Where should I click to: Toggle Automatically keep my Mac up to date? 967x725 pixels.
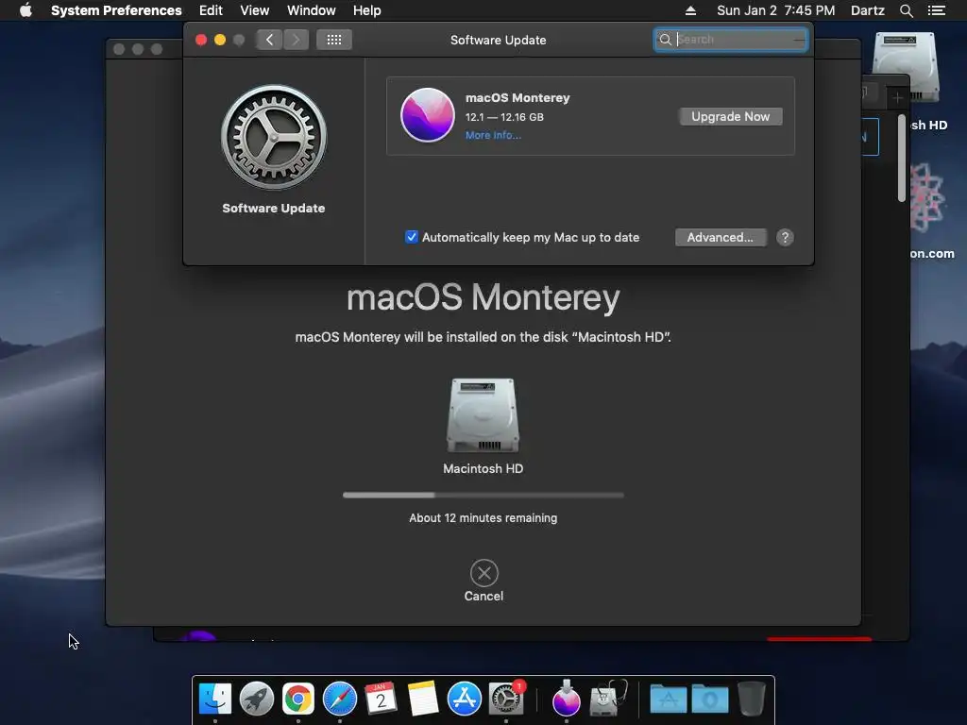coord(412,237)
